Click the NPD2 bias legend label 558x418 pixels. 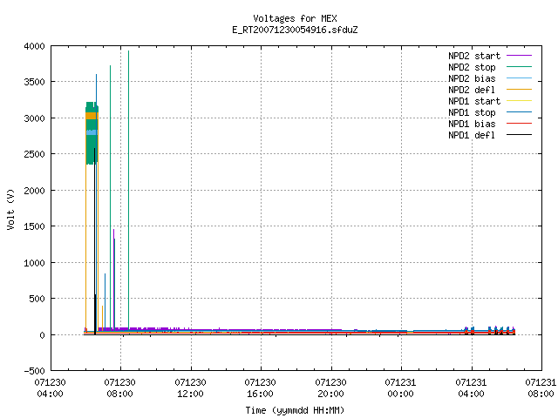(x=472, y=78)
